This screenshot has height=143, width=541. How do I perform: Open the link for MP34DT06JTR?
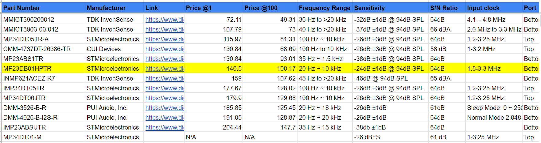[165, 98]
